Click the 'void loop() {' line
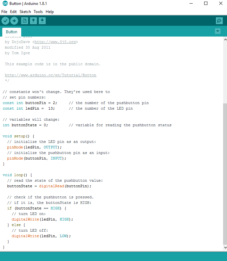Image resolution: width=227 pixels, height=261 pixels. 17,175
